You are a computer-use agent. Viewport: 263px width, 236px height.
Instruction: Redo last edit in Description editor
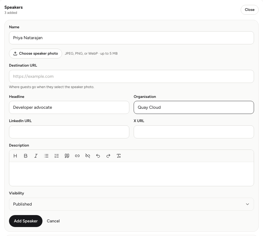(x=108, y=156)
